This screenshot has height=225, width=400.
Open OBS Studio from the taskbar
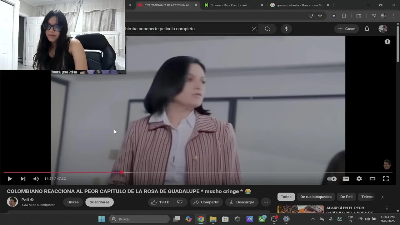[274, 219]
